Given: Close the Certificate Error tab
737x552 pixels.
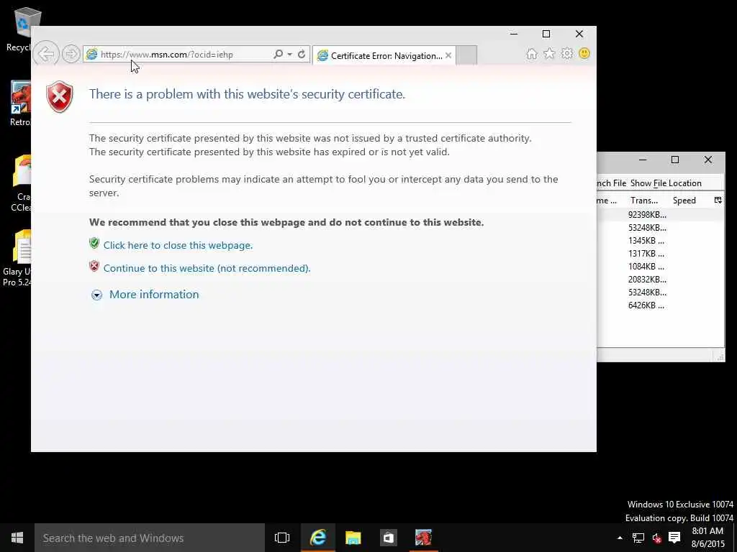Looking at the screenshot, I should pyautogui.click(x=448, y=55).
